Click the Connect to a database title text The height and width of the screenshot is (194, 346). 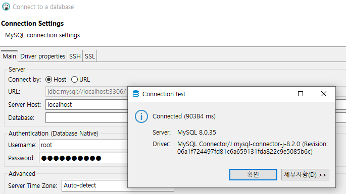click(43, 7)
